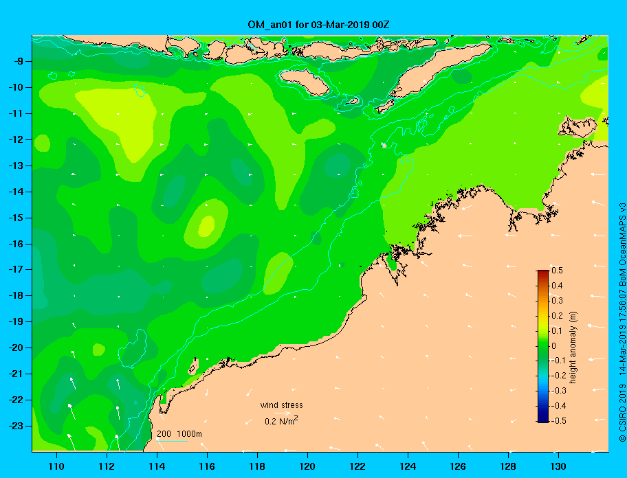Image resolution: width=627 pixels, height=478 pixels.
Task: Click the -0.3 tick label on color bar
Action: (558, 391)
